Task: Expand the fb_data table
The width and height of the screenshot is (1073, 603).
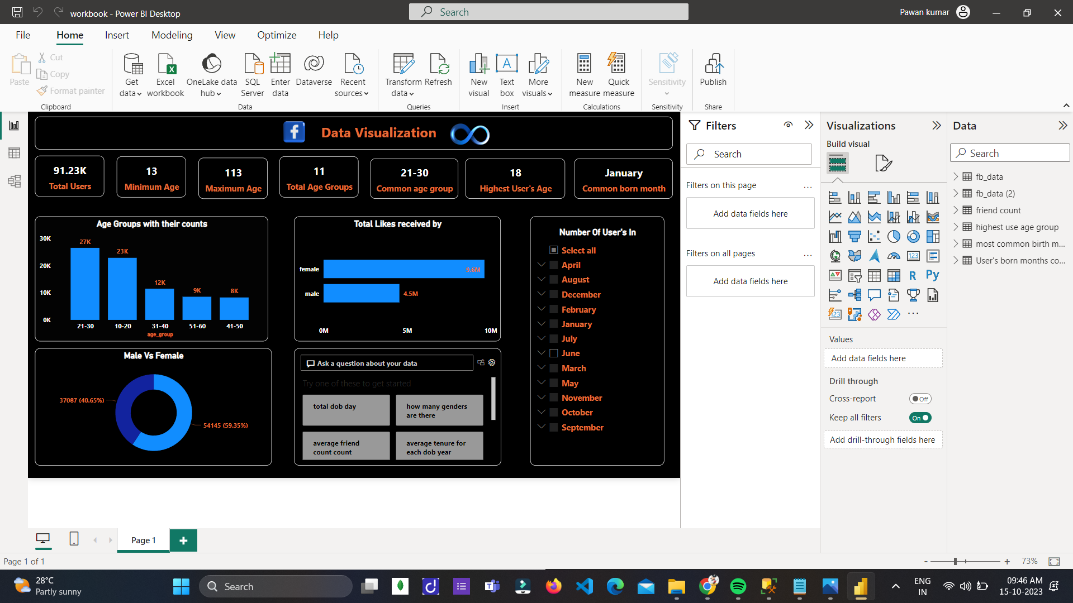Action: pyautogui.click(x=956, y=176)
